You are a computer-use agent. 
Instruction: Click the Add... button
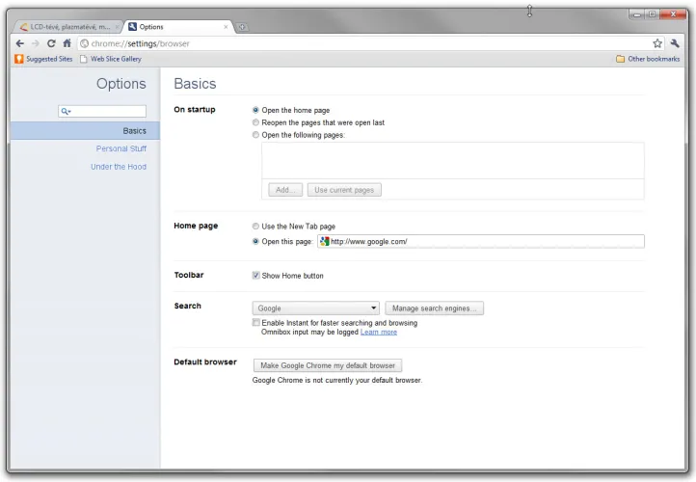point(285,190)
